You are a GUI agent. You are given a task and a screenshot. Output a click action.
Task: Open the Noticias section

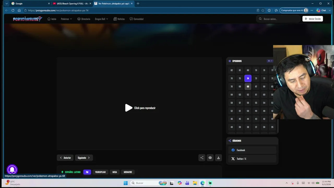coord(119,19)
